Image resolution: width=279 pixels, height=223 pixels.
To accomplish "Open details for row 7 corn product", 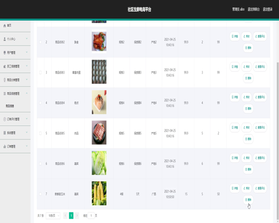I will coord(235,188).
